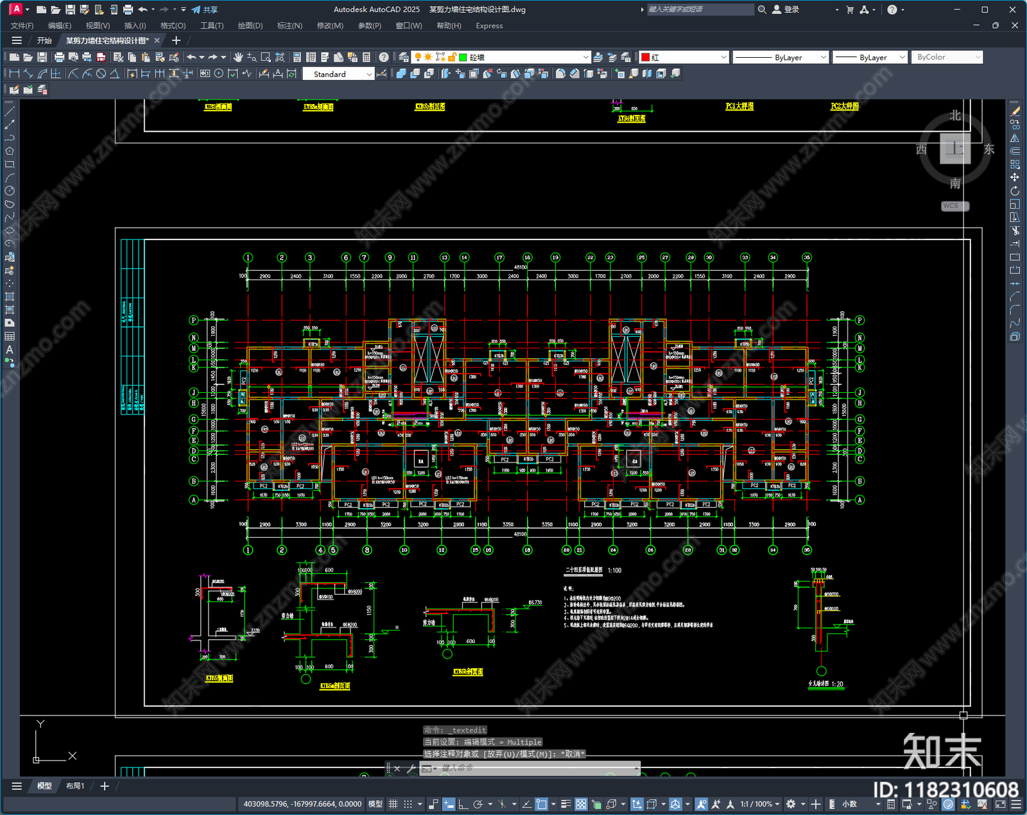This screenshot has width=1027, height=815.
Task: Switch to the 开始 tab
Action: [44, 40]
